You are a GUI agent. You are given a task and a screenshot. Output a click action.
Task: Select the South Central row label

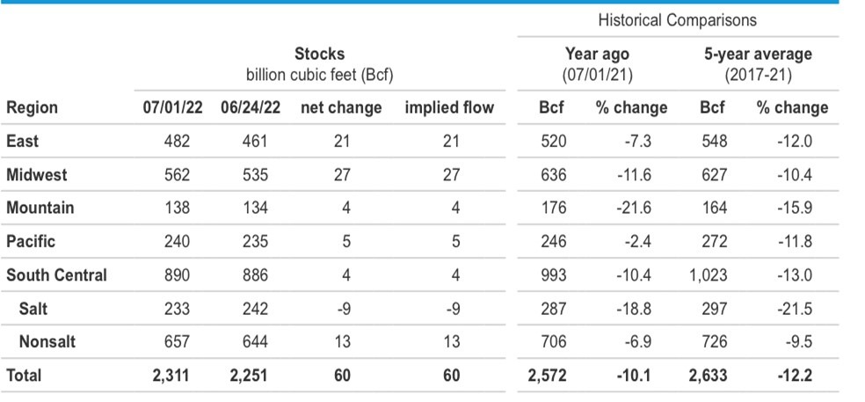point(56,275)
